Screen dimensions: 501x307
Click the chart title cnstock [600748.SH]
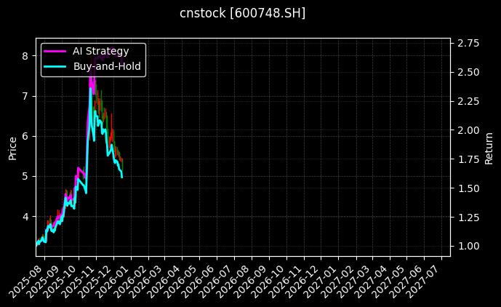(242, 13)
